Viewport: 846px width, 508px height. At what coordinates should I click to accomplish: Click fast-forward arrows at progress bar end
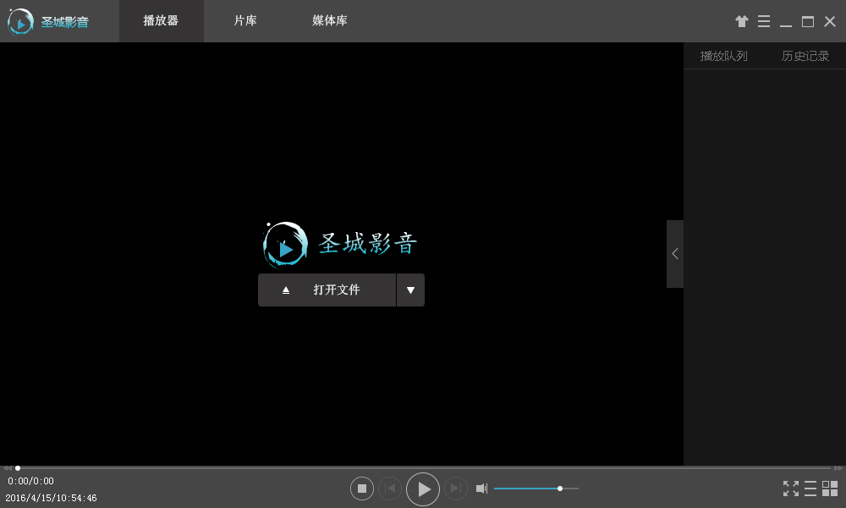tap(838, 468)
